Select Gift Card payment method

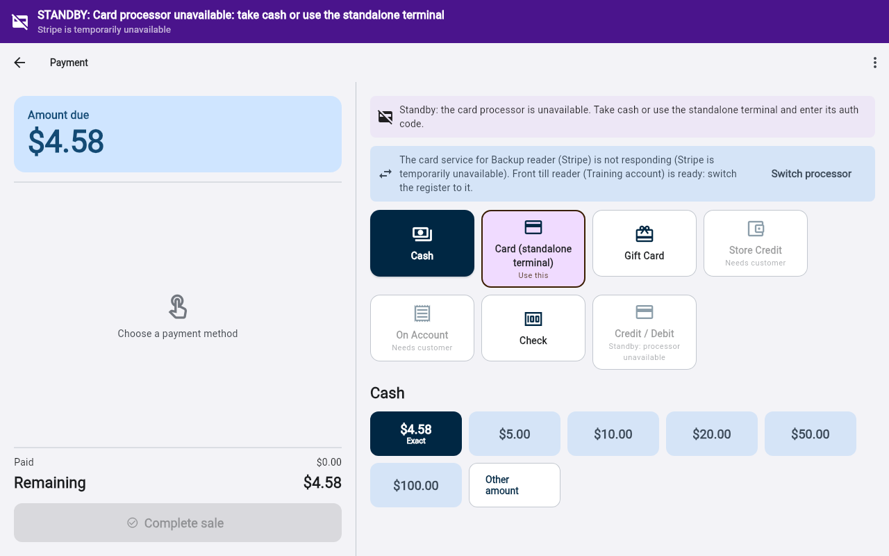pos(645,243)
